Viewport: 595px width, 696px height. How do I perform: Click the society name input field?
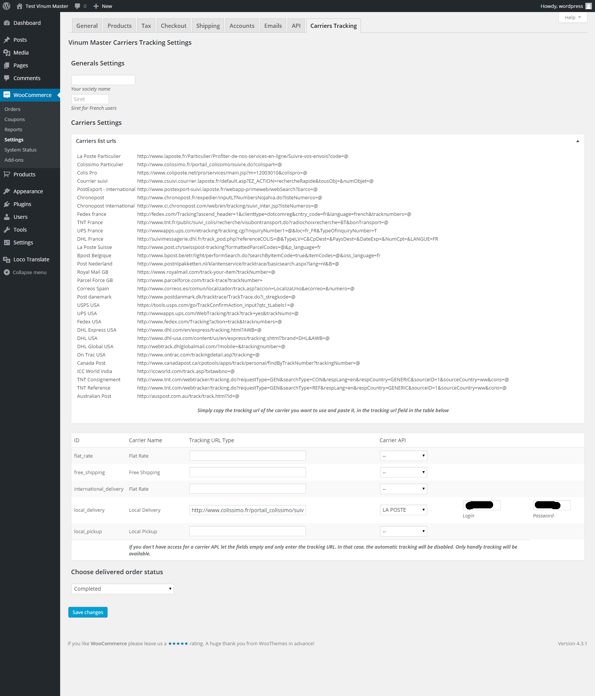coord(103,80)
